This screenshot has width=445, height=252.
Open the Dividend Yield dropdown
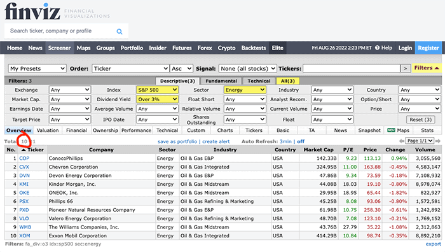point(157,99)
